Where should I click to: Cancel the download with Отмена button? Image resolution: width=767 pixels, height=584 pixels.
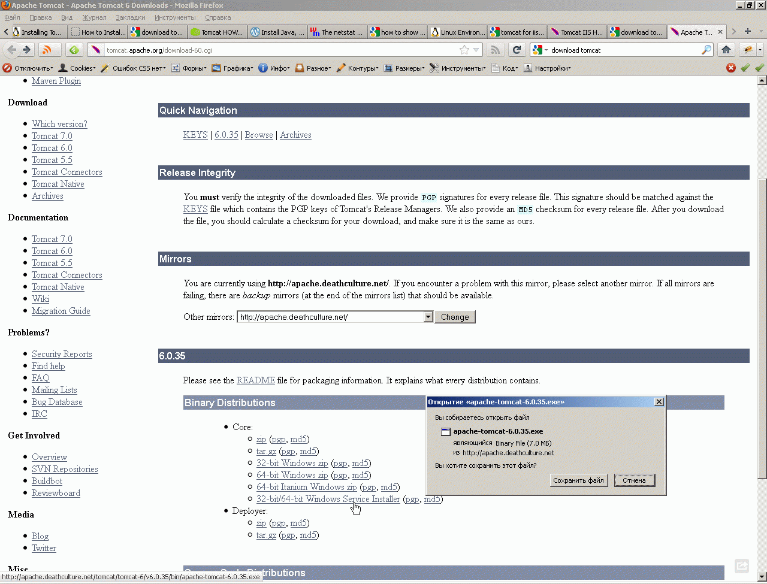[x=634, y=480]
